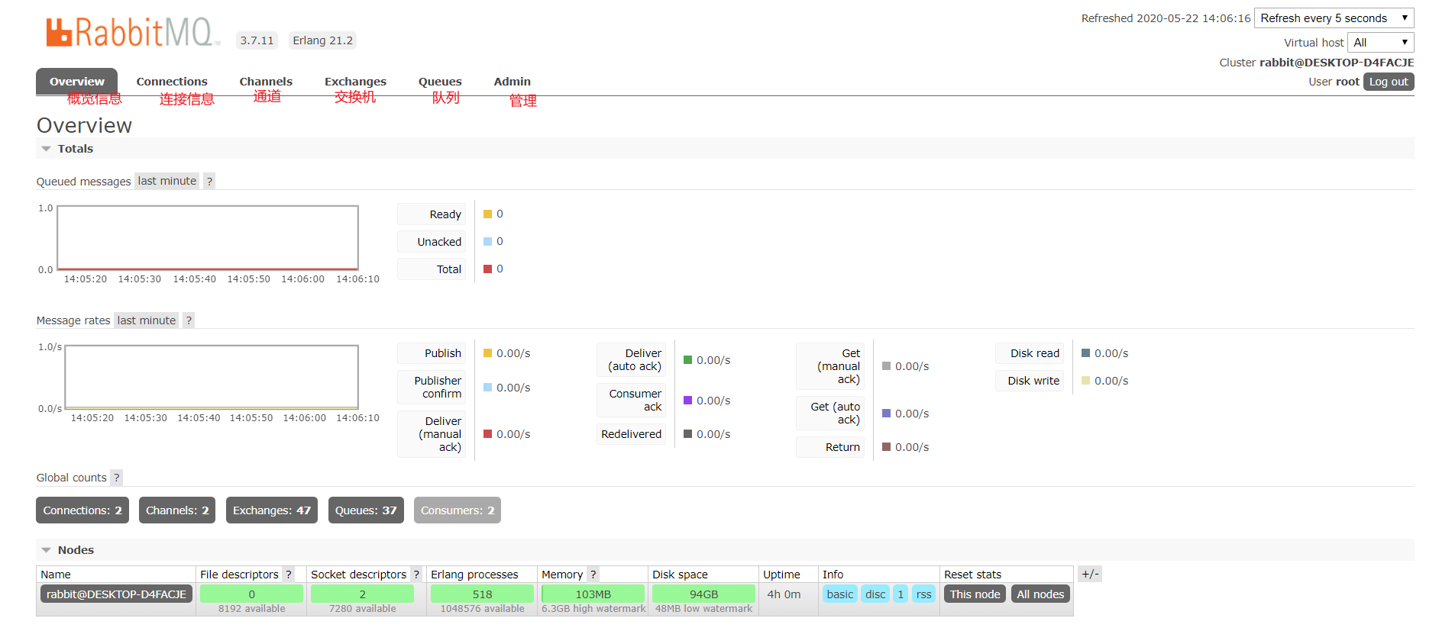Open help for Memory column
Screen dimensions: 1439x631
(593, 575)
